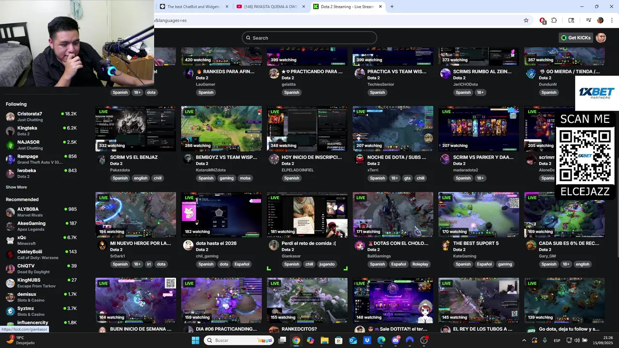Viewport: 619px width, 348px height.
Task: Open Kingteka channel in Following list
Action: click(x=41, y=130)
